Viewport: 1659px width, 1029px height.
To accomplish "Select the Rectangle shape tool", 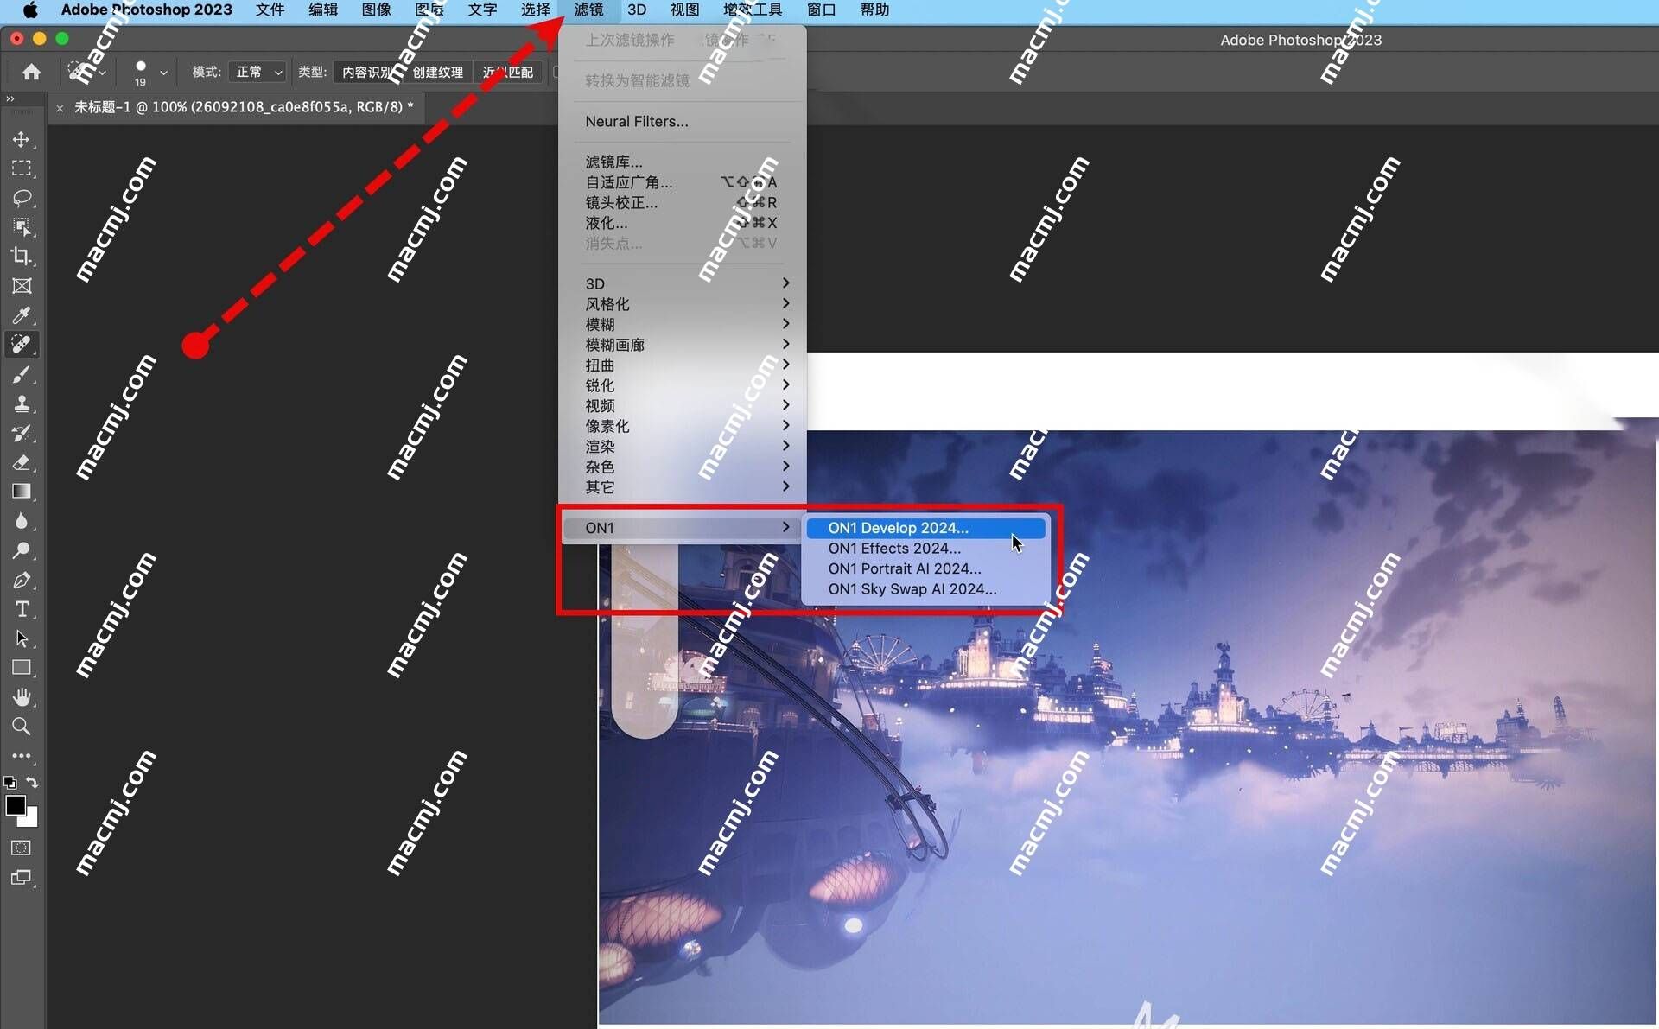I will click(x=22, y=668).
